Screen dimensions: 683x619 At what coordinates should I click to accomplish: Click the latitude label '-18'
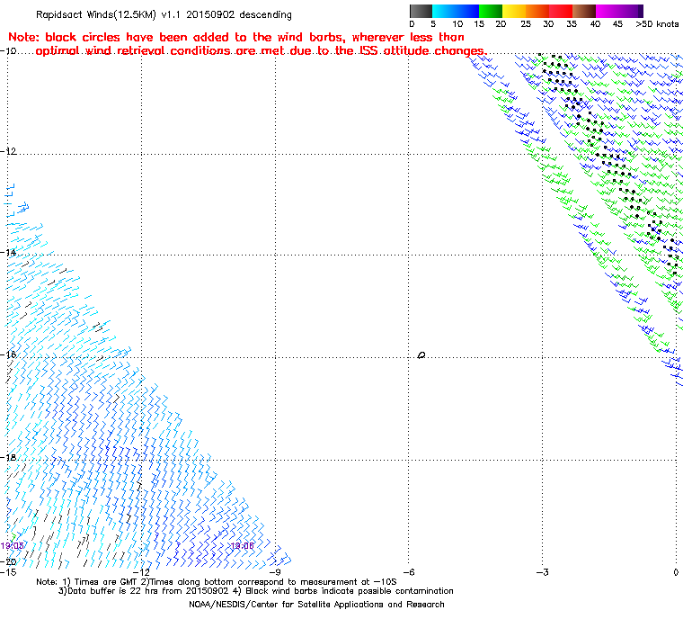8,458
